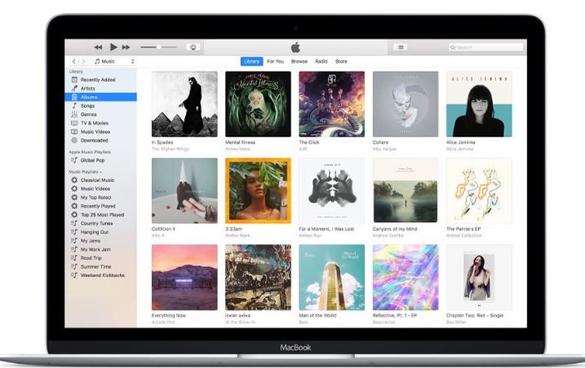Switch to the Store tab
The image size is (585, 368).
341,61
